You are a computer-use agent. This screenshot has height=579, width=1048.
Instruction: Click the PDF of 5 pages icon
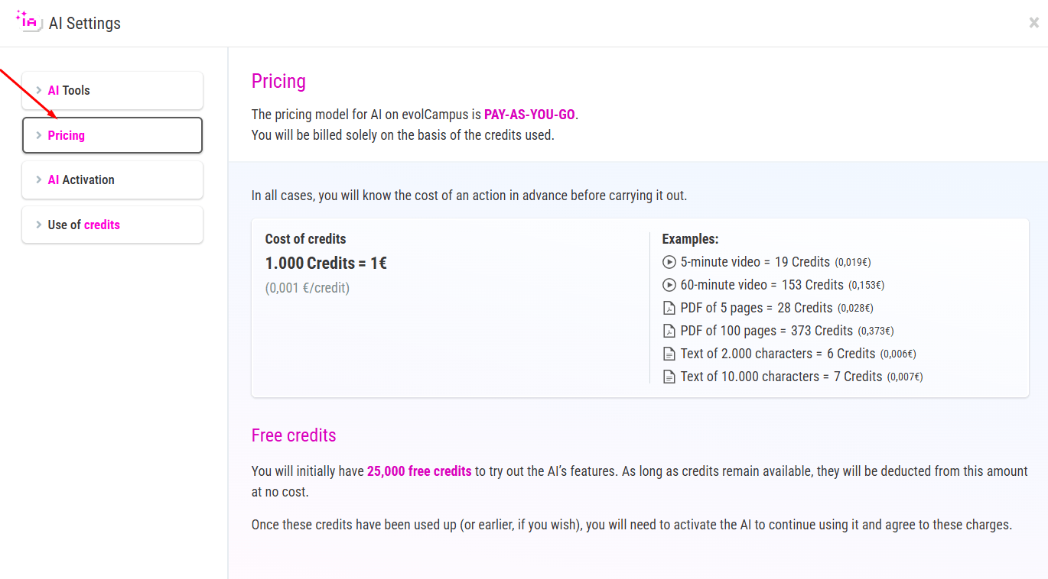[x=669, y=308]
